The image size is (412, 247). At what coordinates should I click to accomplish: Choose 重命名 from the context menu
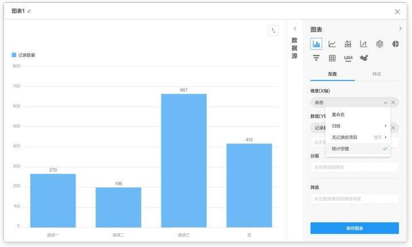[x=358, y=114]
